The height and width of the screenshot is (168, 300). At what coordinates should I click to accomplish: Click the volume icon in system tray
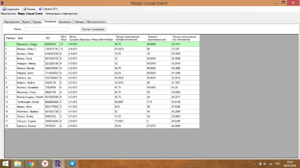coord(265,164)
